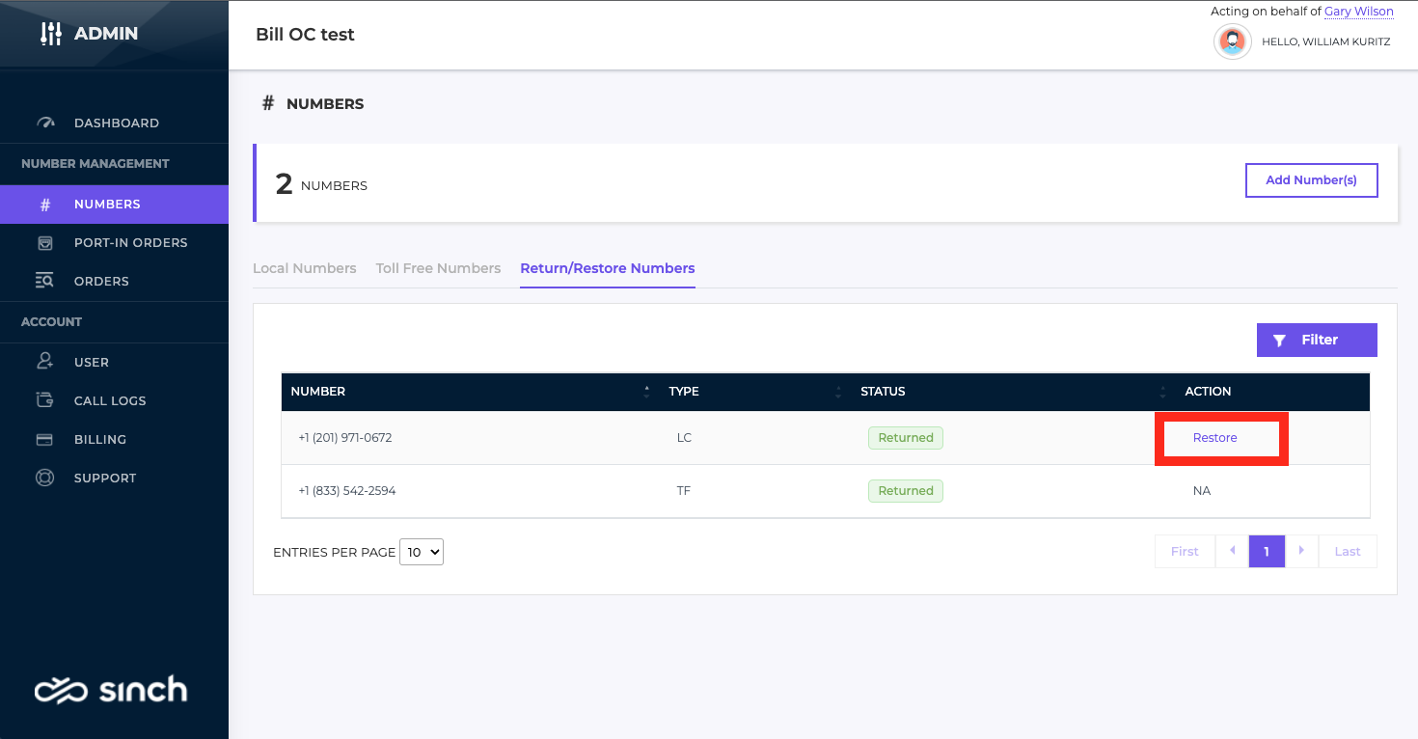Viewport: 1418px width, 739px height.
Task: Sort table by Status column
Action: pos(1162,392)
